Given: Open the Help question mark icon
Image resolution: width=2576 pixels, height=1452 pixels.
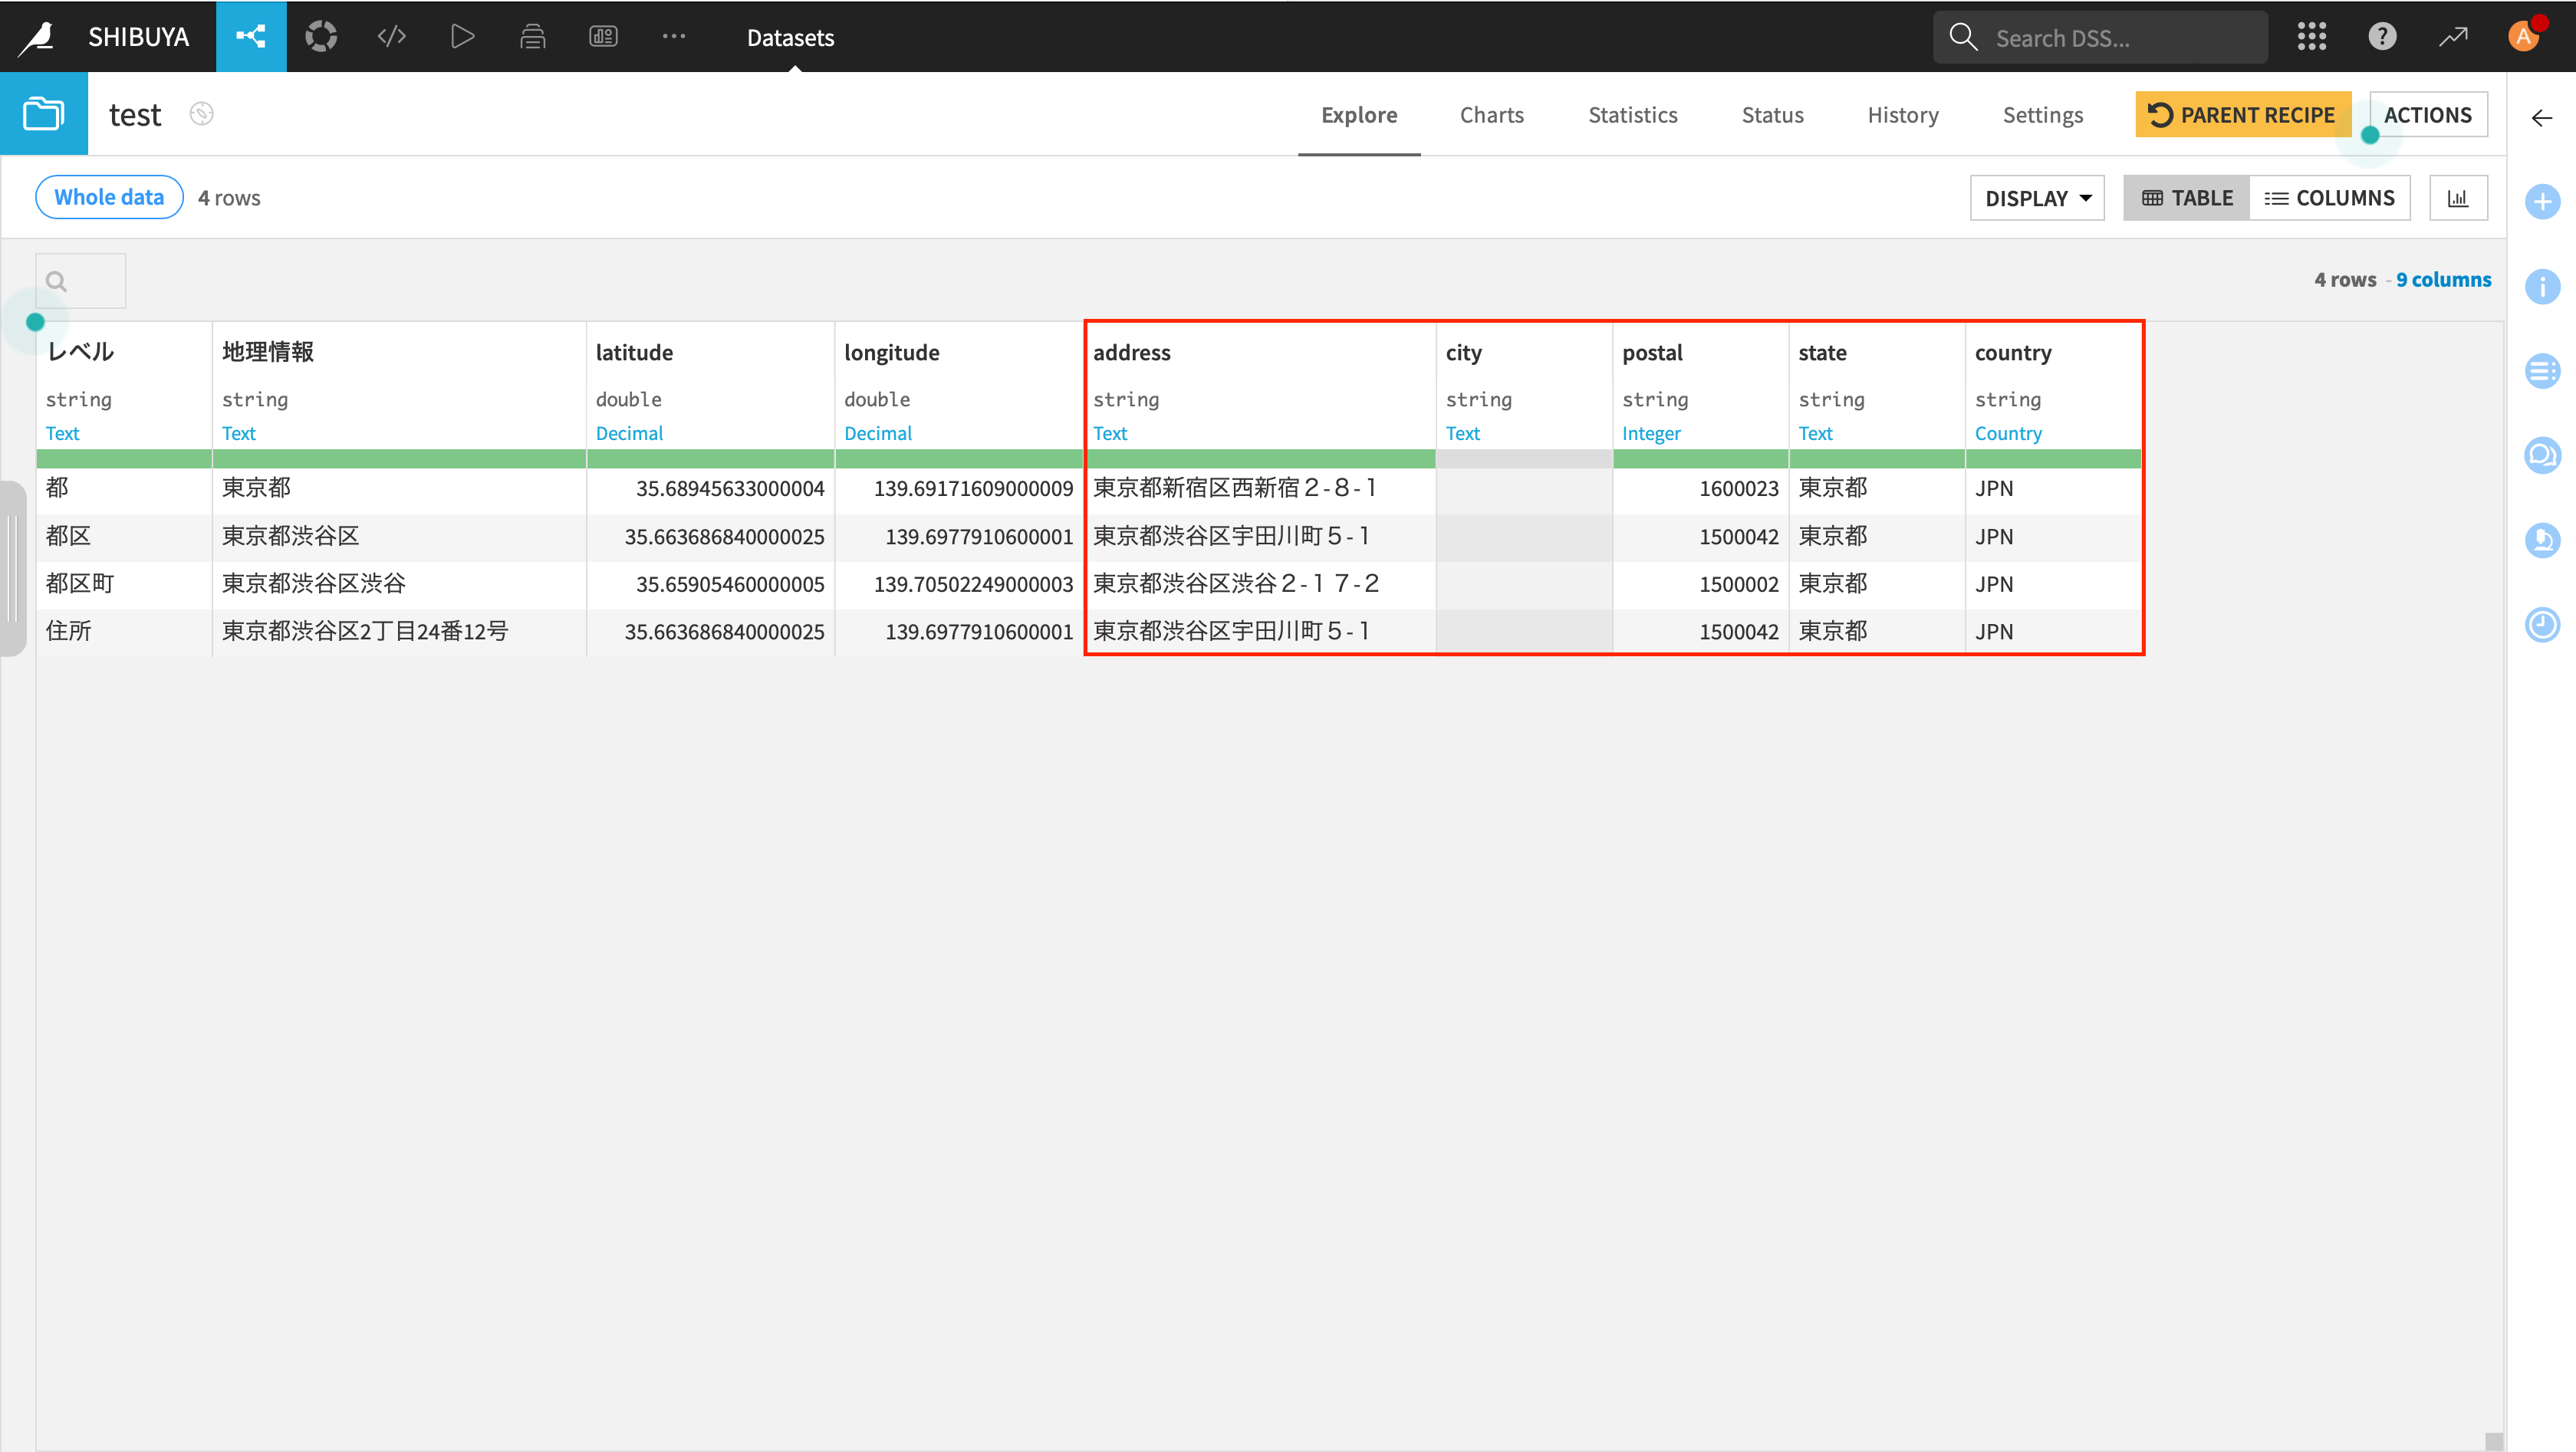Looking at the screenshot, I should 2382,37.
